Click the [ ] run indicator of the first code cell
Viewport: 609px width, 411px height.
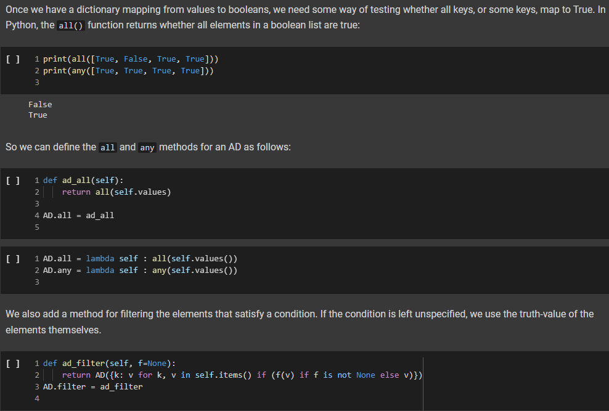click(12, 59)
